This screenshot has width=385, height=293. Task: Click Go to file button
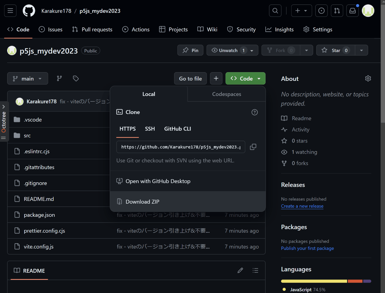190,78
